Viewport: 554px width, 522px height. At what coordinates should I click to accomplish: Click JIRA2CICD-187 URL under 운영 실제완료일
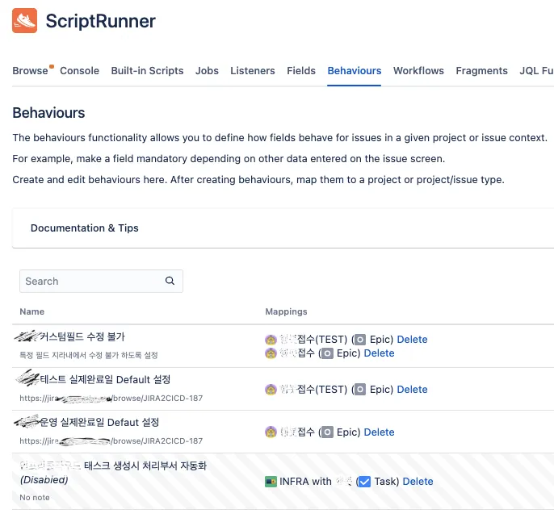pyautogui.click(x=111, y=441)
